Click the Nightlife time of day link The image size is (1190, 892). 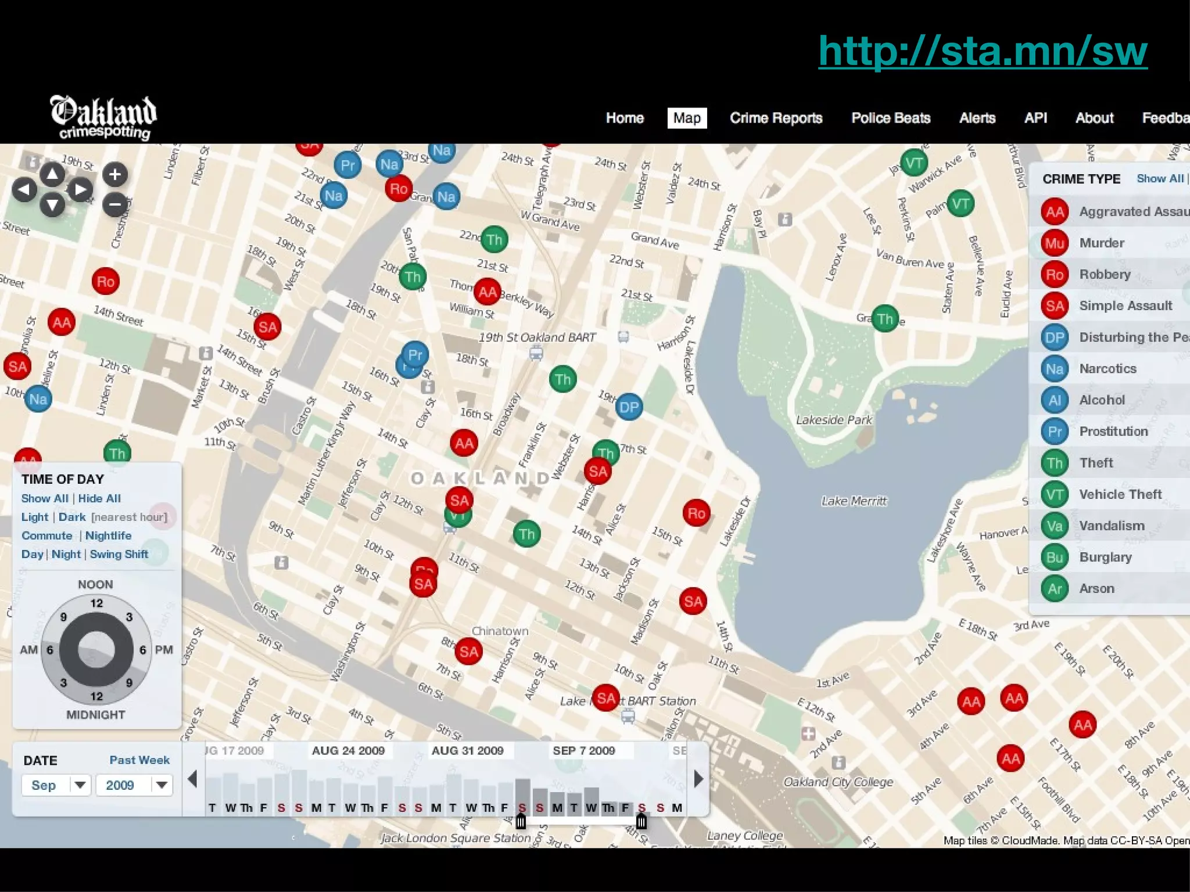click(x=108, y=535)
